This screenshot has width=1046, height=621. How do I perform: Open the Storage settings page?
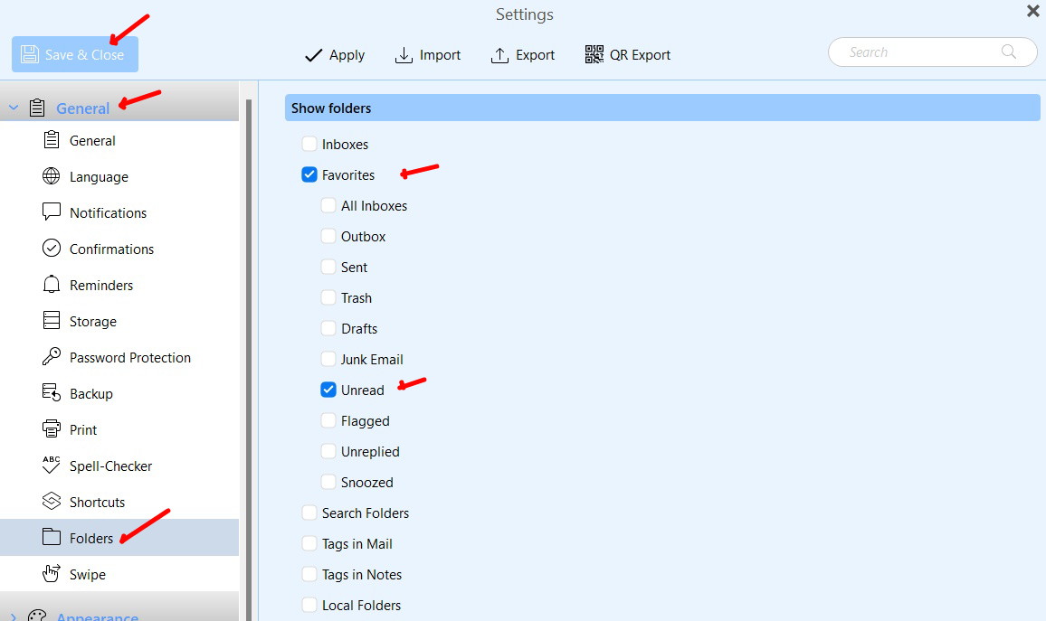point(119,321)
